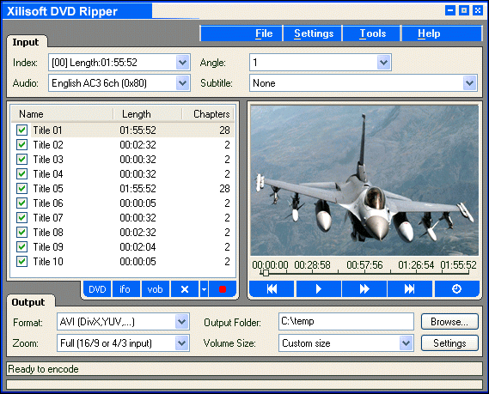Screen dimensions: 489x394
Task: Click the clock icon under preview
Action: pyautogui.click(x=456, y=289)
